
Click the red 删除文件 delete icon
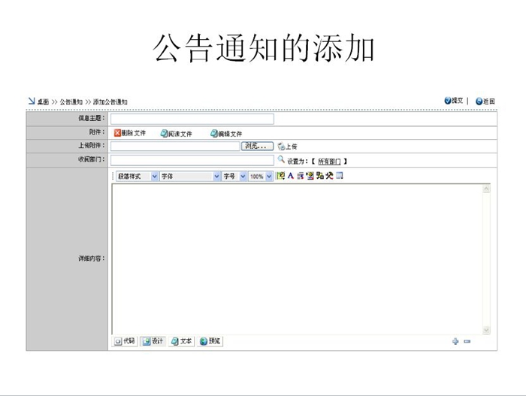click(117, 133)
